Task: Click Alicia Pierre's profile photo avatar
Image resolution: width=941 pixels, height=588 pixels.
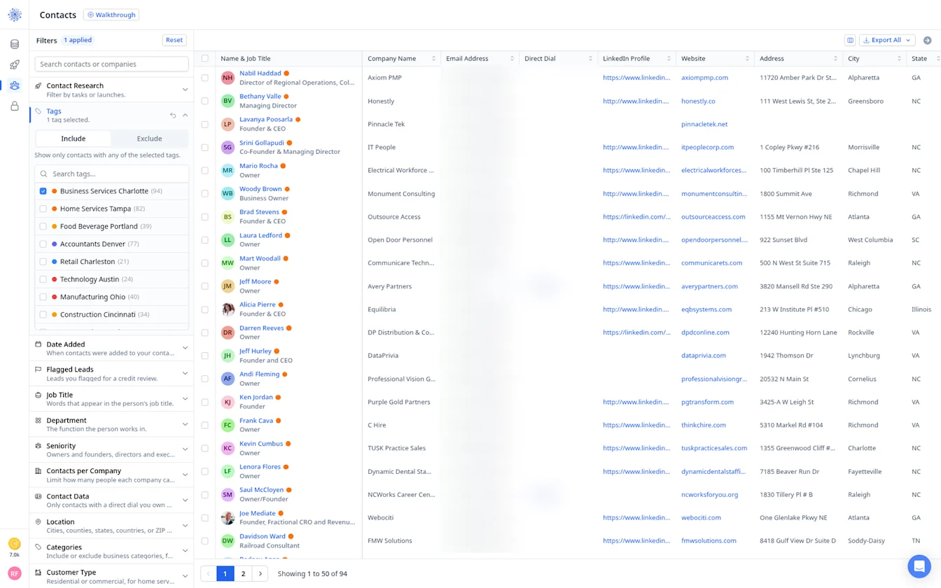Action: 228,309
